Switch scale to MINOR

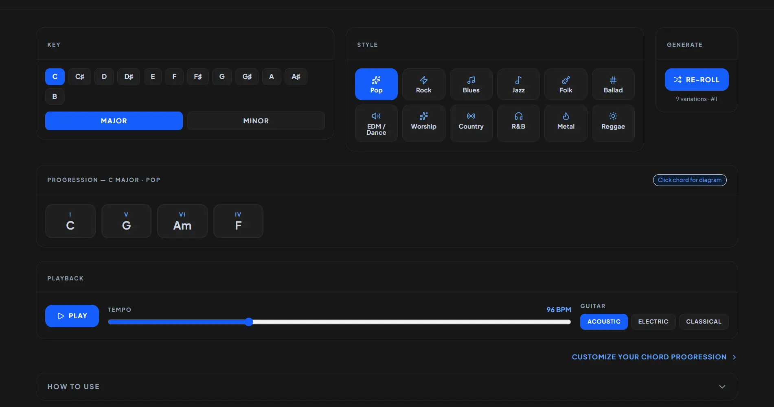coord(256,121)
